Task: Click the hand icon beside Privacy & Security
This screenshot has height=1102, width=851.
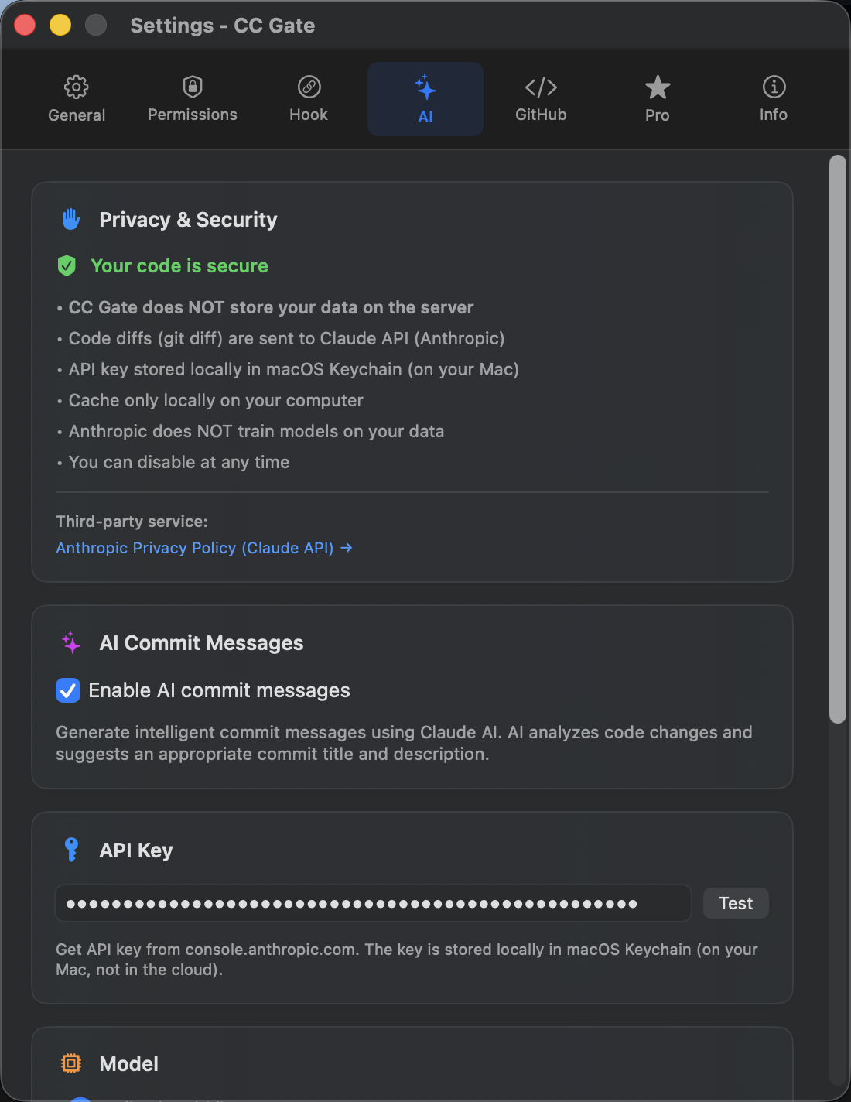Action: [x=70, y=219]
